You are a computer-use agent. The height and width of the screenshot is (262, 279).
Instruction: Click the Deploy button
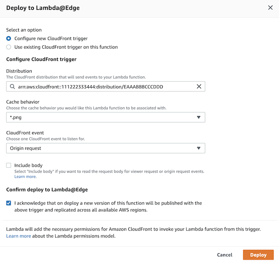coord(259,255)
